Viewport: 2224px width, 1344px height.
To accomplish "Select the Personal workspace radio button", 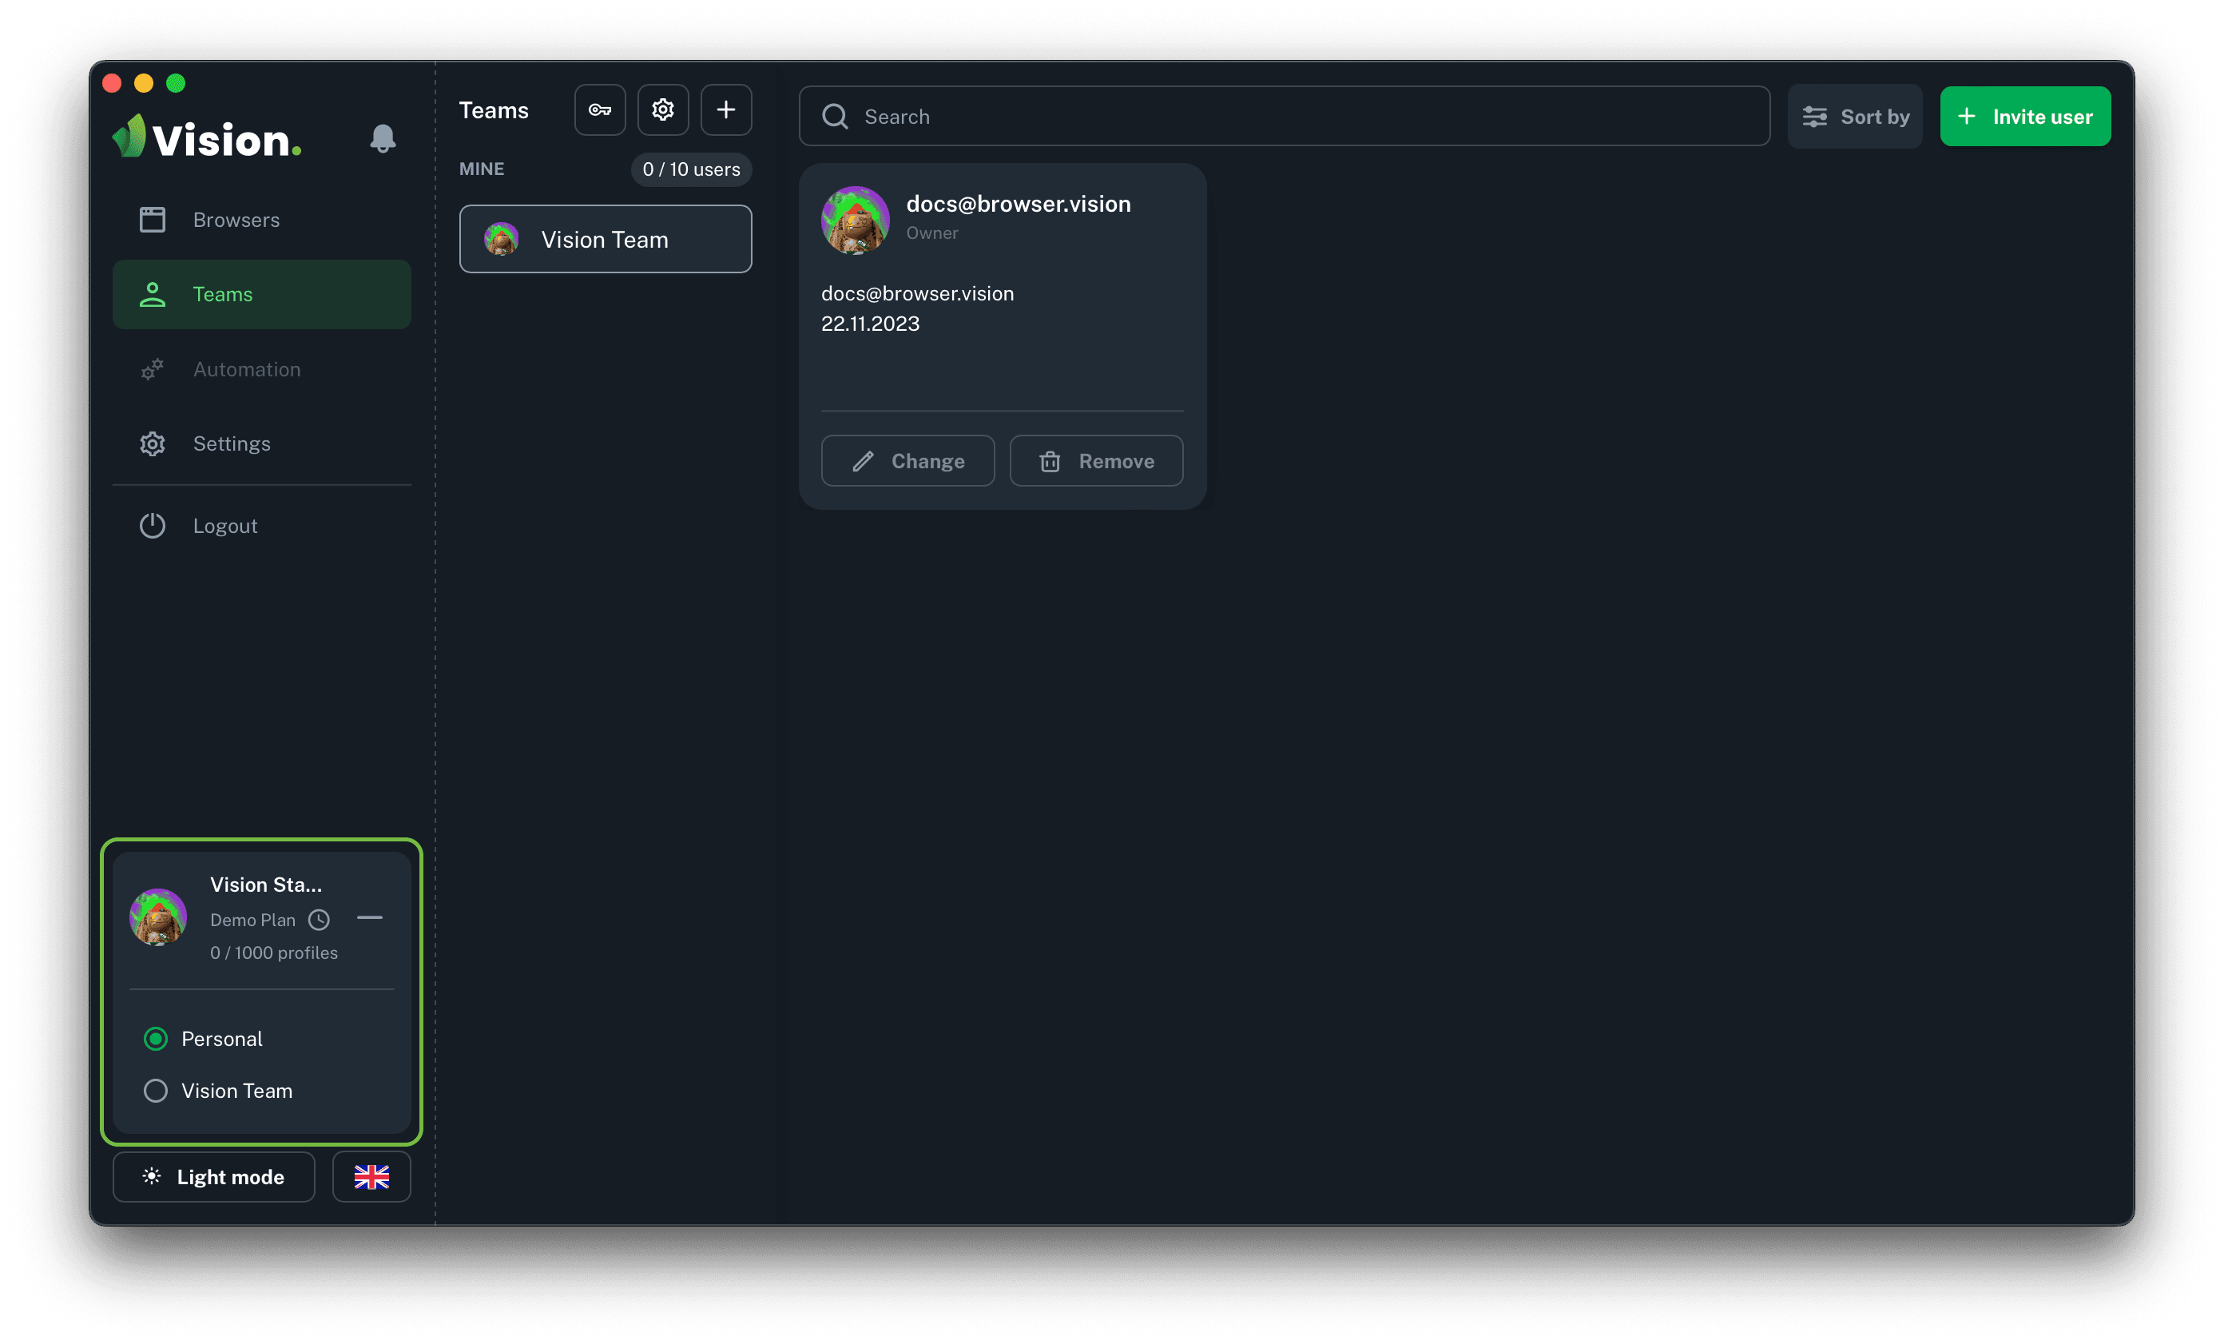I will point(156,1039).
